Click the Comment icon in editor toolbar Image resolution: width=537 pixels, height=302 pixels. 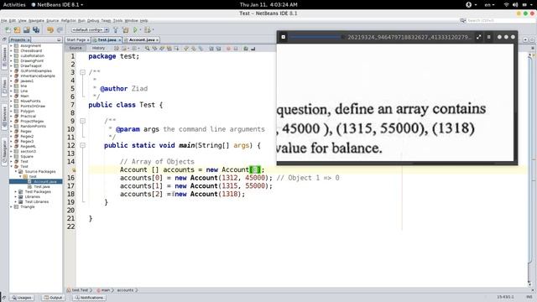(x=246, y=49)
